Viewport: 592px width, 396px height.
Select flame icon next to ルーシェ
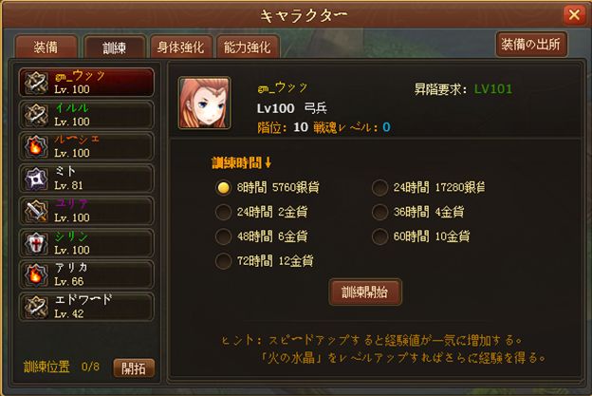point(36,146)
